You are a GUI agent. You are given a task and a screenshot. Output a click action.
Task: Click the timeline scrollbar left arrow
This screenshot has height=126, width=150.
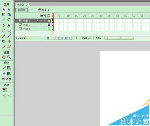click(106, 38)
